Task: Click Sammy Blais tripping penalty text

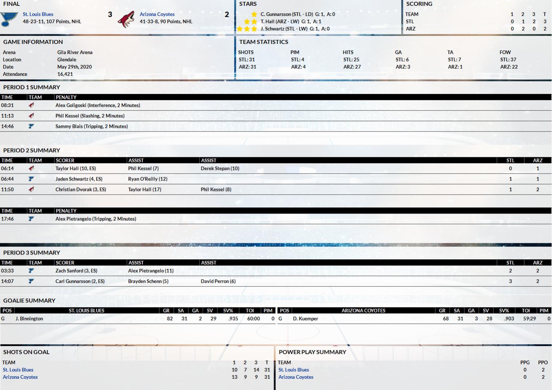Action: 92,126
